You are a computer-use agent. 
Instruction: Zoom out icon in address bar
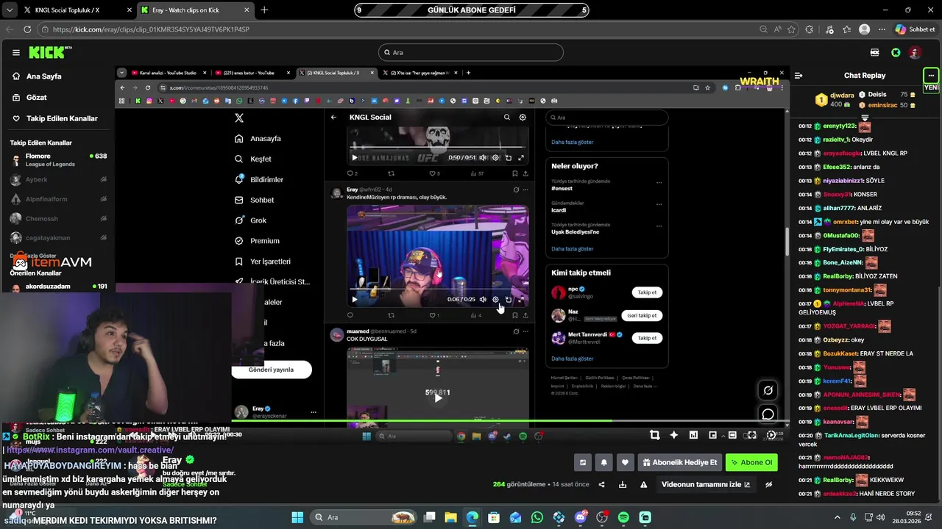763,29
